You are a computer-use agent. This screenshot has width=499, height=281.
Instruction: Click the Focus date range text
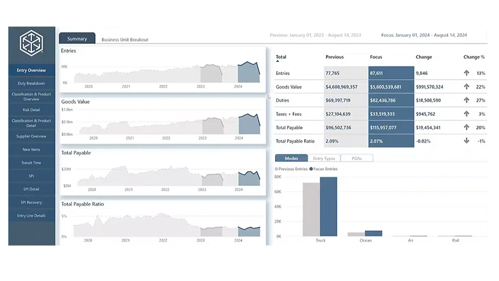423,35
